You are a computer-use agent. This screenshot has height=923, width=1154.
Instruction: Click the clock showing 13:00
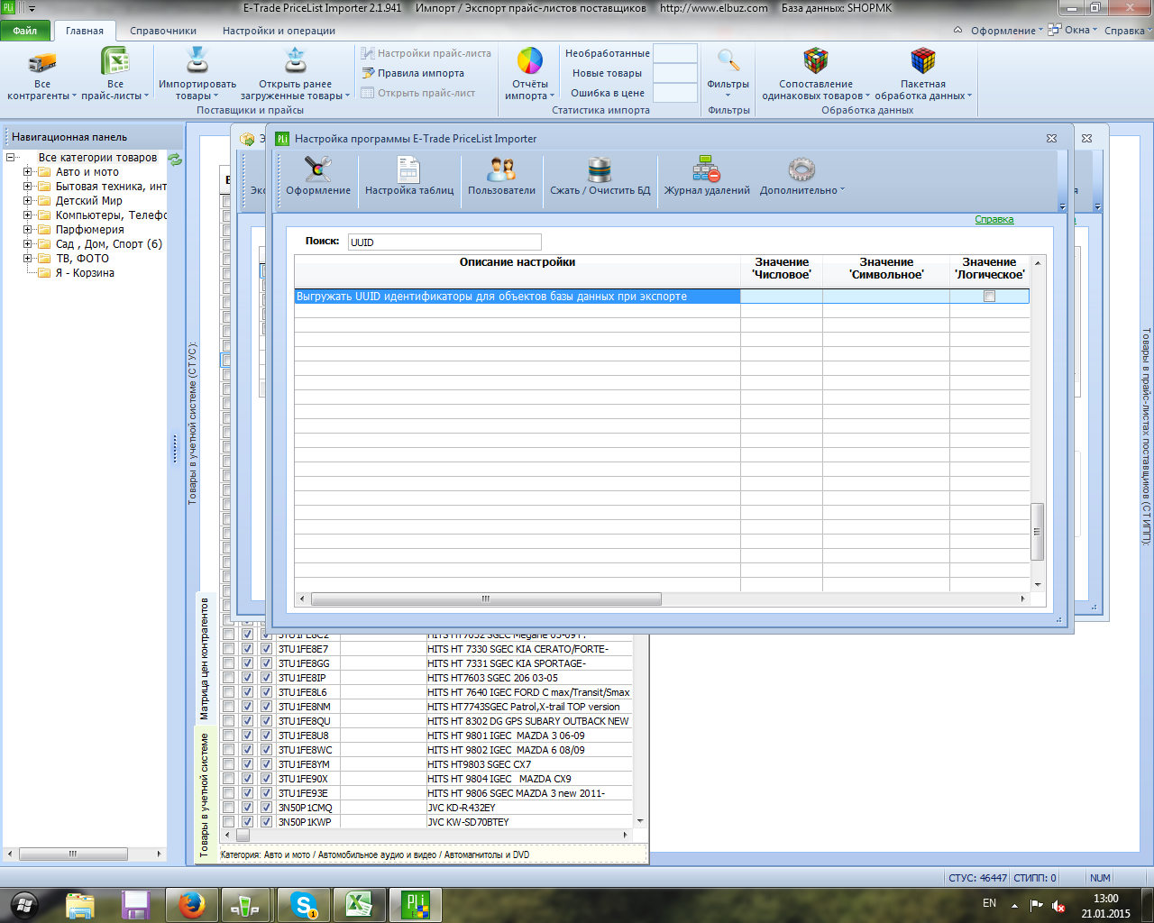click(x=1105, y=899)
